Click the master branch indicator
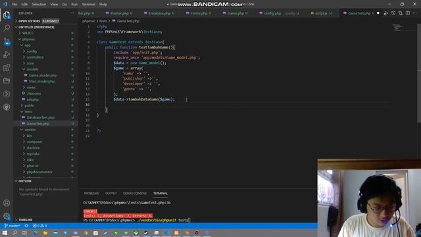 coord(12,226)
